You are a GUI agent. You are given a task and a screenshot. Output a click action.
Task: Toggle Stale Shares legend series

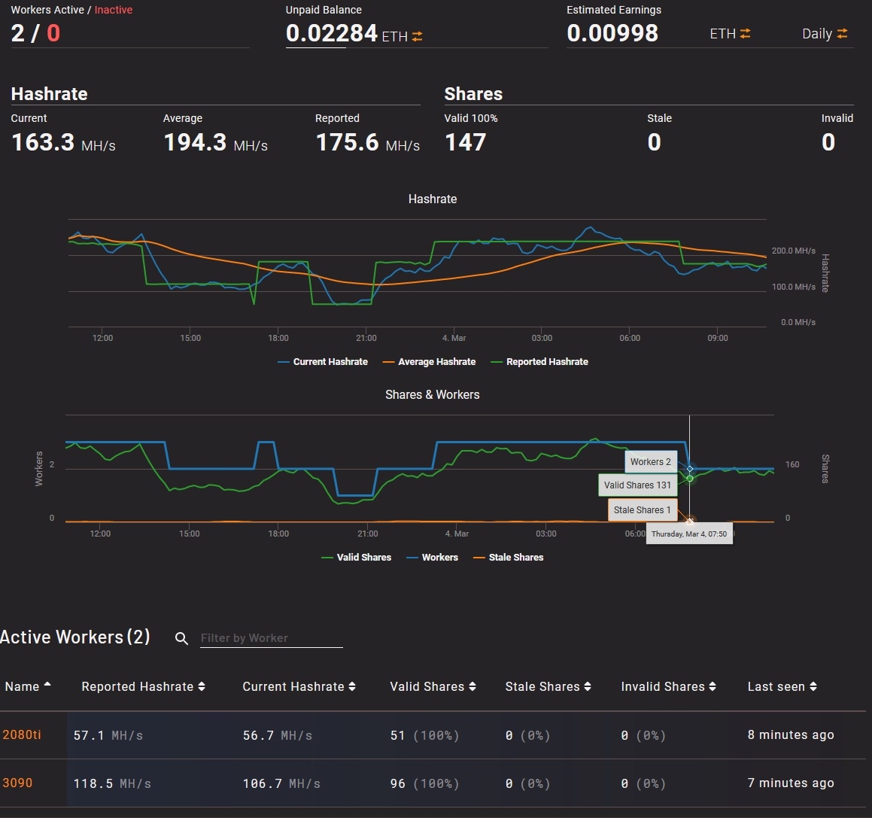[508, 558]
